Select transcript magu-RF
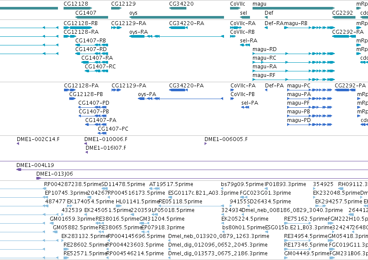368x260 pixels. coord(264,75)
